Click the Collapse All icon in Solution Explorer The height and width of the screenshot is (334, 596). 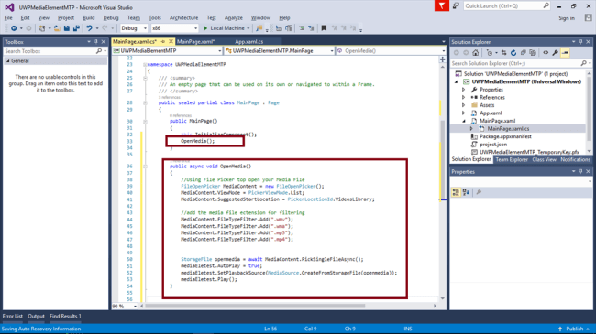(x=523, y=53)
